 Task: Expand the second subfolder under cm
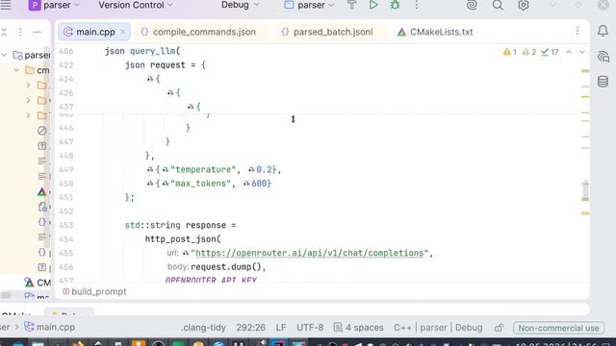pyautogui.click(x=28, y=100)
